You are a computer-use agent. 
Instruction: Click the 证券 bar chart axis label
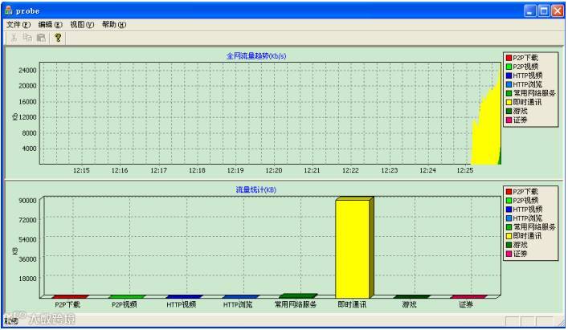tap(466, 304)
